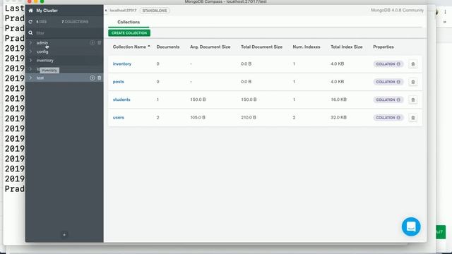Click the '105.0 B' average size for users

pos(198,118)
